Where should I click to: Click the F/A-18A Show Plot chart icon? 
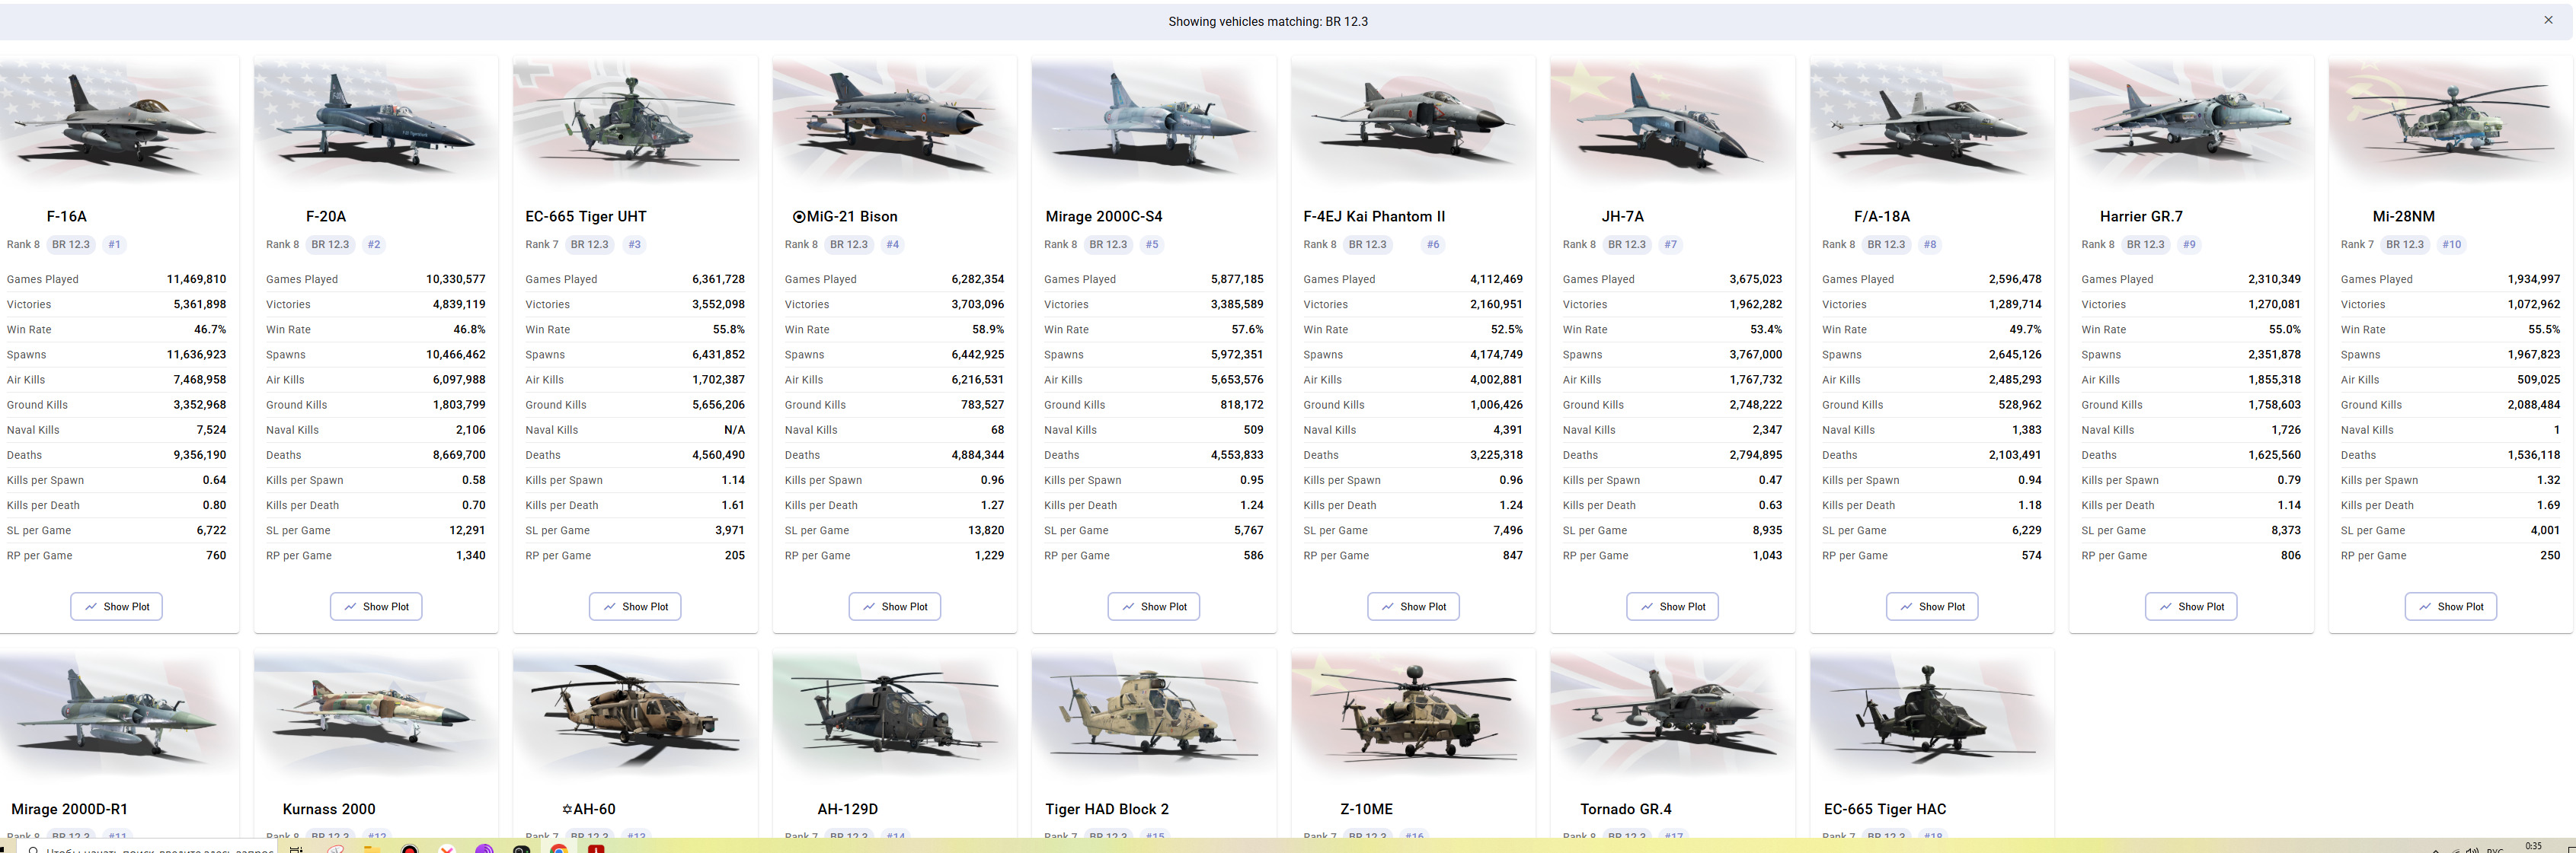pos(1906,606)
